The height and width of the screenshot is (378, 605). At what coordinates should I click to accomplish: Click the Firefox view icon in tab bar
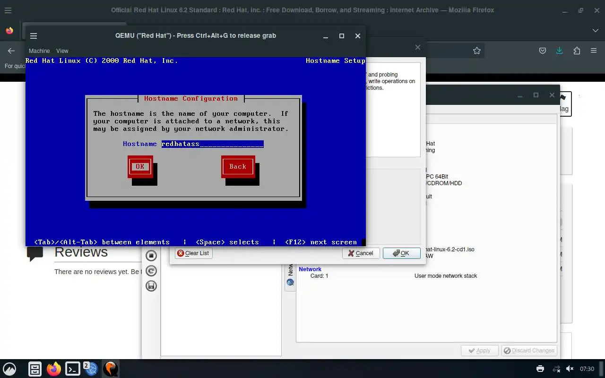point(9,30)
